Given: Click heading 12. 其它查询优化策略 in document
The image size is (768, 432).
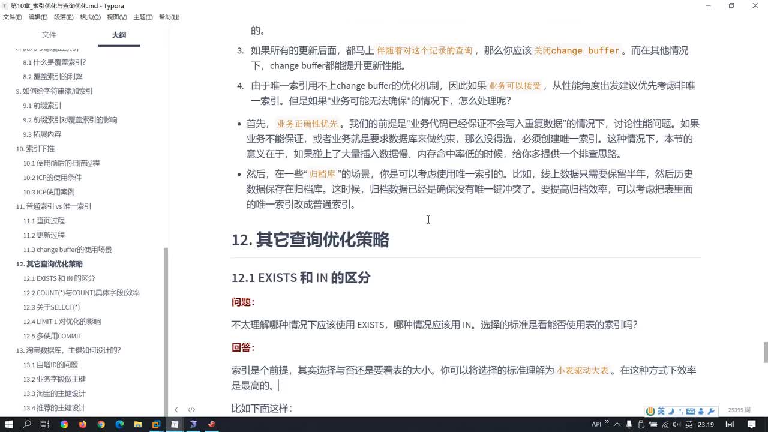Looking at the screenshot, I should click(310, 239).
